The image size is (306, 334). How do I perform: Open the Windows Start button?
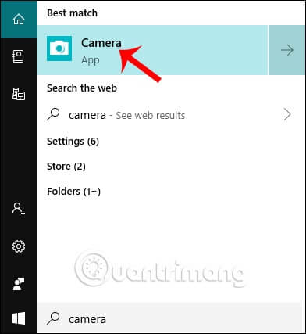point(19,318)
